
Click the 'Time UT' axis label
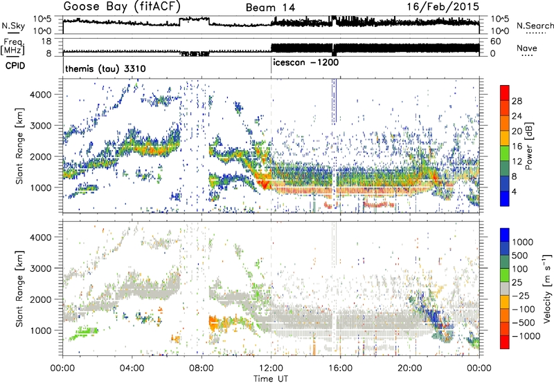[x=271, y=378]
